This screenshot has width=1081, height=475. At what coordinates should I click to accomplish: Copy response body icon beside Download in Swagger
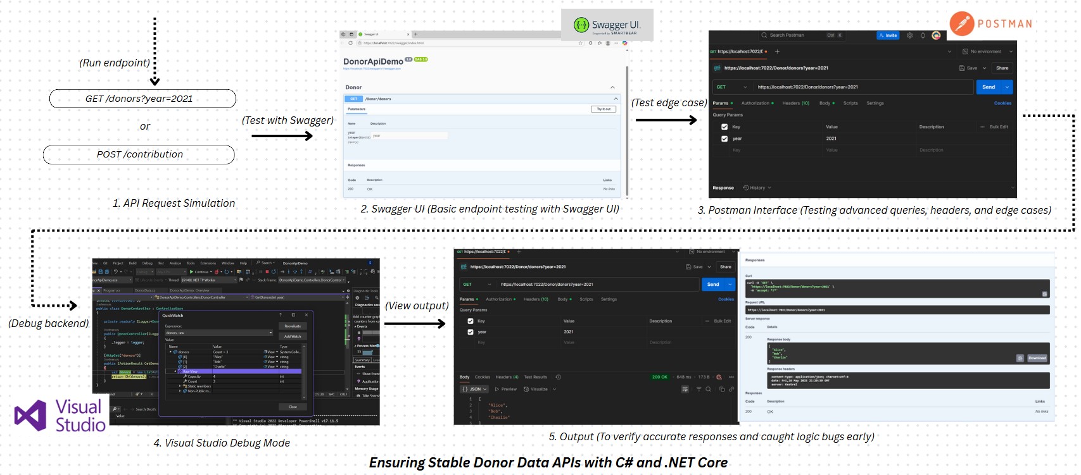click(x=1020, y=358)
